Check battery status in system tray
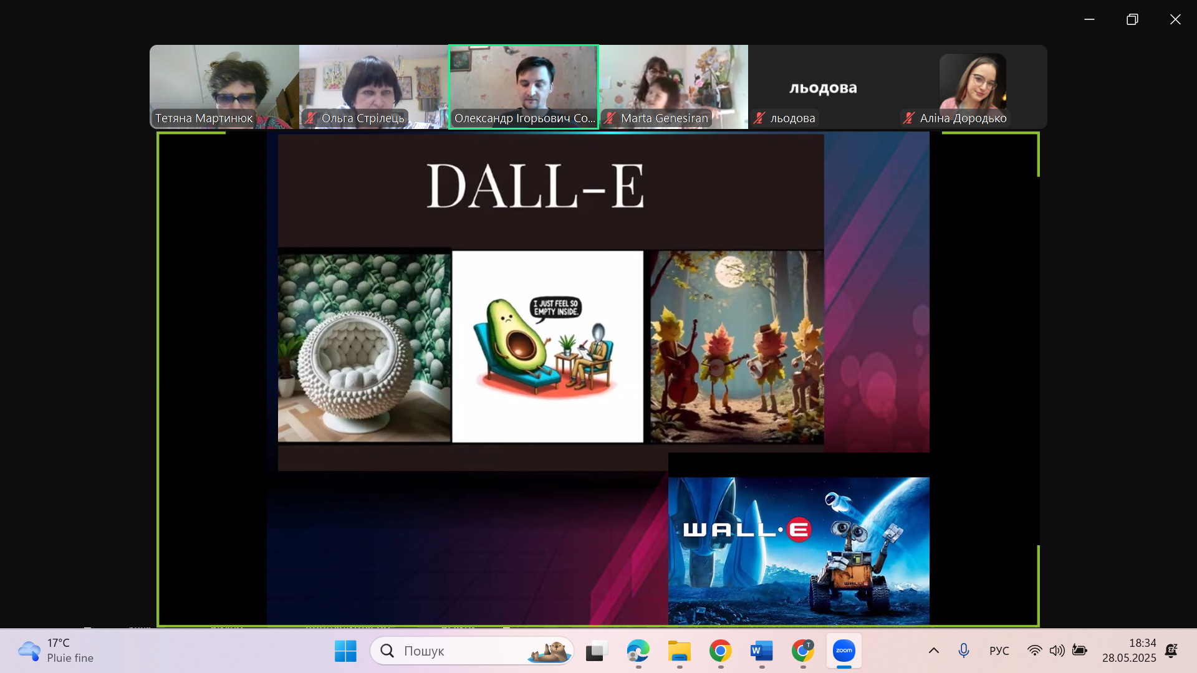This screenshot has height=673, width=1197. pyautogui.click(x=1080, y=651)
